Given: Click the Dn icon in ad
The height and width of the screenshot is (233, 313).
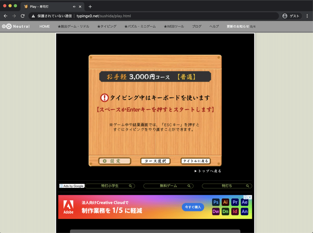Looking at the screenshot, I should click(225, 212).
